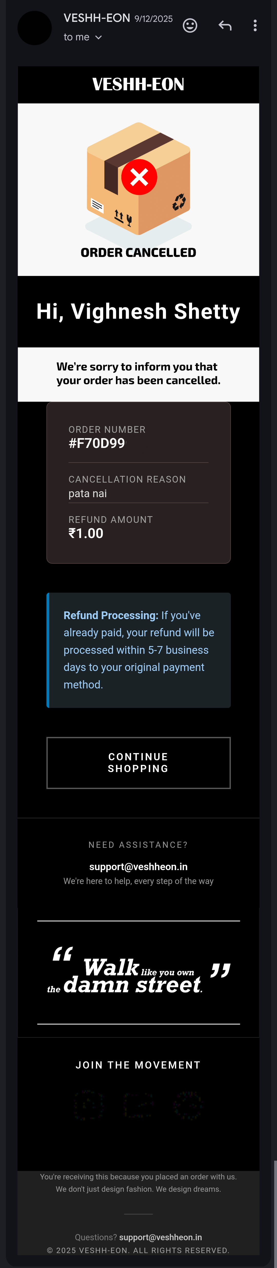Click the vertical scrollbar thumb at right edge

pyautogui.click(x=275, y=1206)
